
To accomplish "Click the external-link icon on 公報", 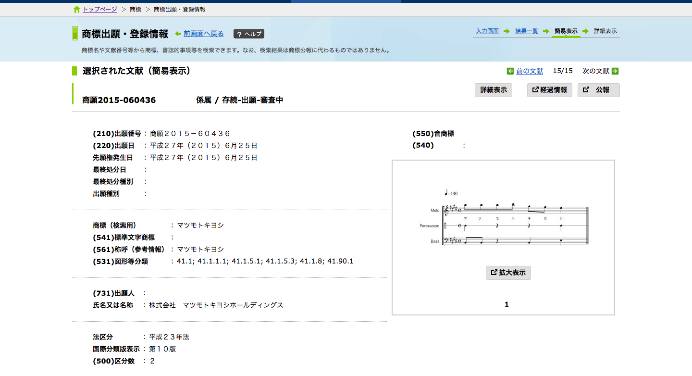I will [585, 90].
